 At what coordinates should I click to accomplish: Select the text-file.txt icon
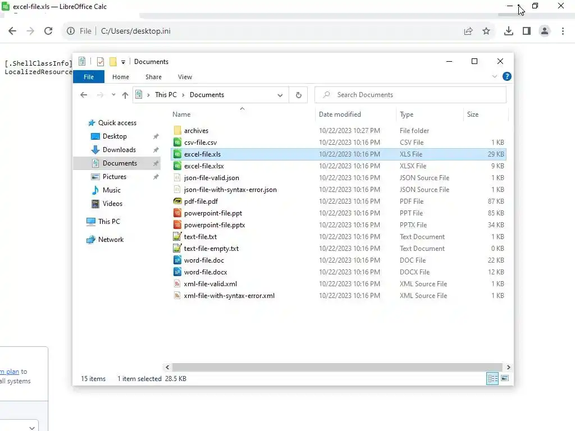pyautogui.click(x=177, y=236)
